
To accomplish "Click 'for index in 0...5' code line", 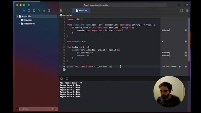I will coord(79,47).
